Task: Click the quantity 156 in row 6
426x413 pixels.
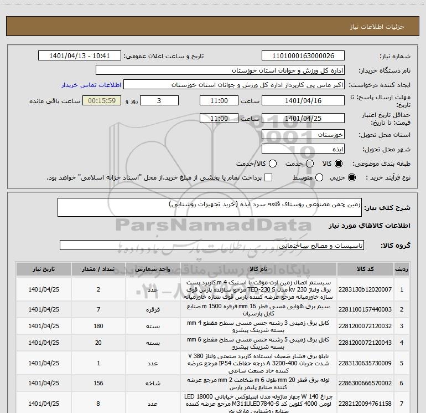Action: click(98, 383)
